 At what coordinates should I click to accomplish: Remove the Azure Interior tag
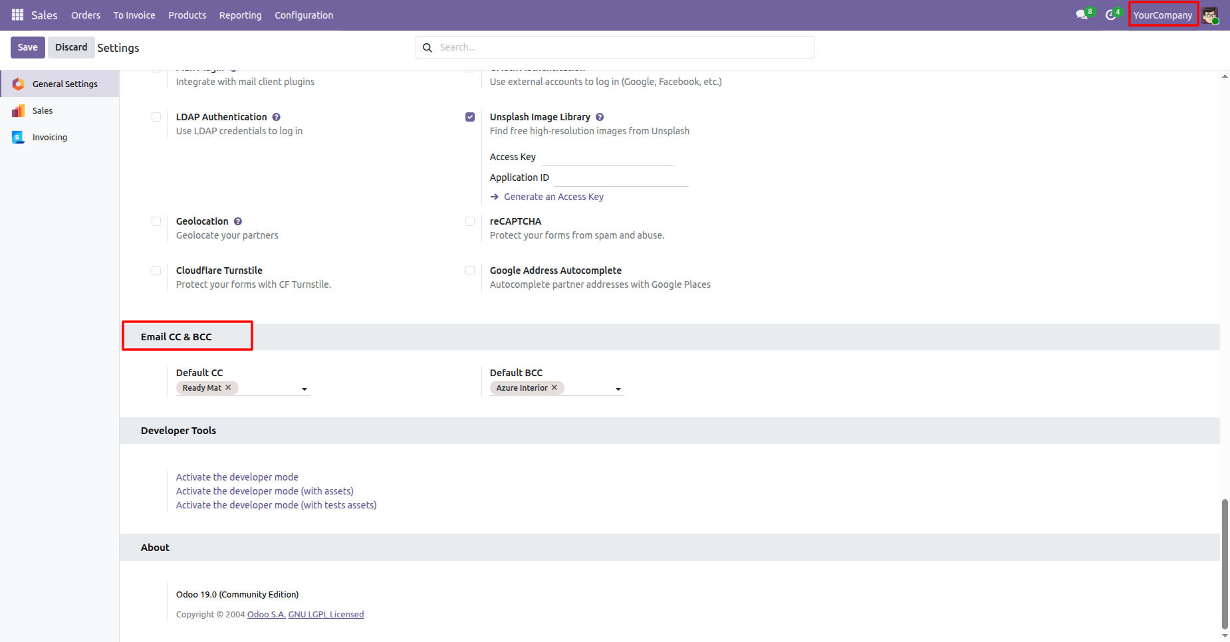click(x=554, y=387)
